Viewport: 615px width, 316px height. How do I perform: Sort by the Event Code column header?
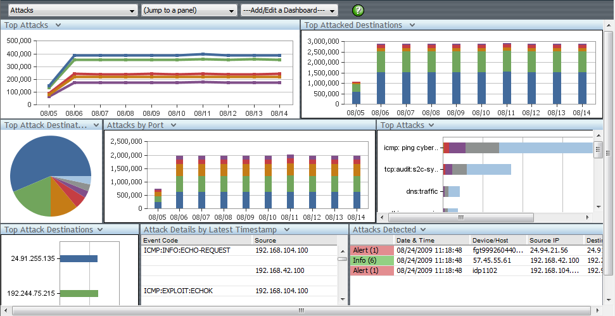point(196,241)
